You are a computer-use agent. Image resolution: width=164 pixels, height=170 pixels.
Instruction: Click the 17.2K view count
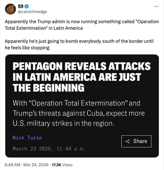[x=56, y=165]
